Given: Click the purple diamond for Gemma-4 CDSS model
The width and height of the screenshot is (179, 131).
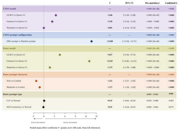Looking at the screenshot, I should coord(52,22).
